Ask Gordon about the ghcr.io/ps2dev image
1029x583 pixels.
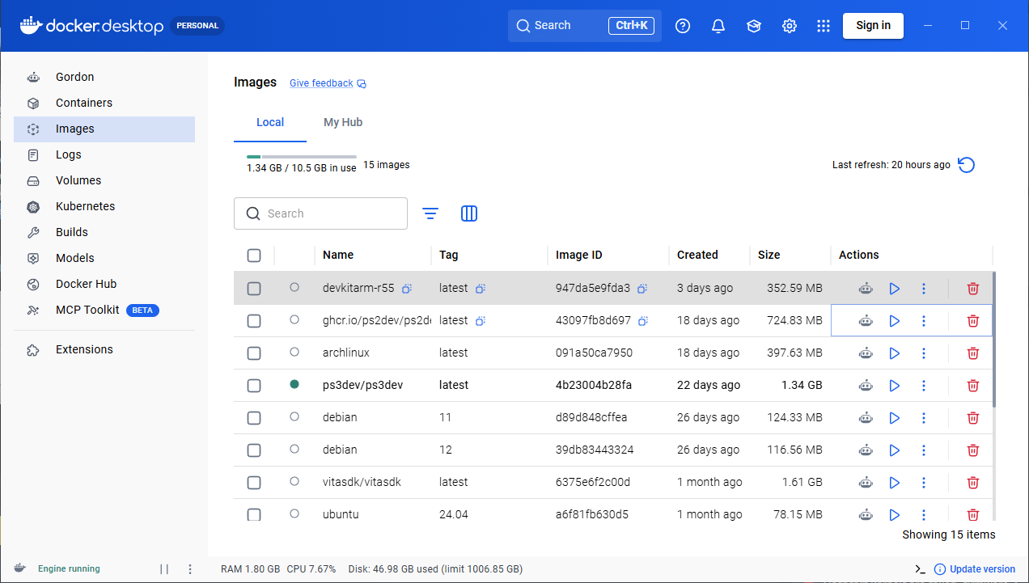coord(866,321)
